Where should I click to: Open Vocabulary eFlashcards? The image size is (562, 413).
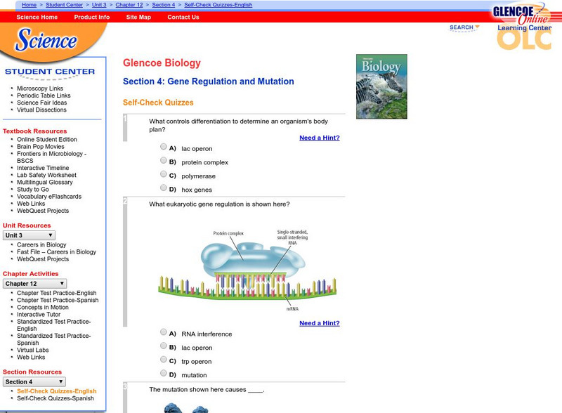pyautogui.click(x=49, y=197)
